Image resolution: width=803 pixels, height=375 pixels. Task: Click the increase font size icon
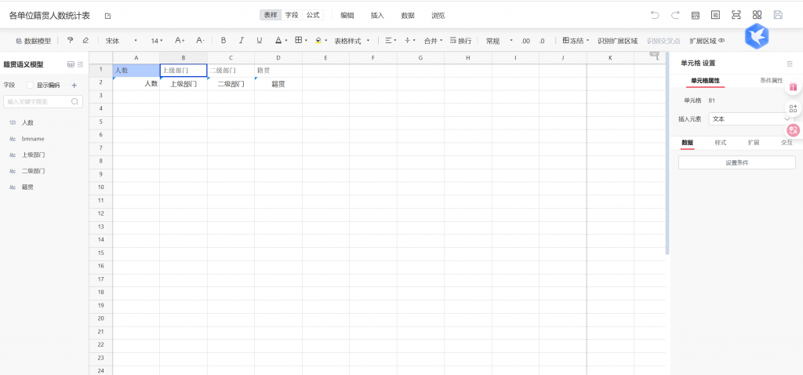pyautogui.click(x=180, y=40)
